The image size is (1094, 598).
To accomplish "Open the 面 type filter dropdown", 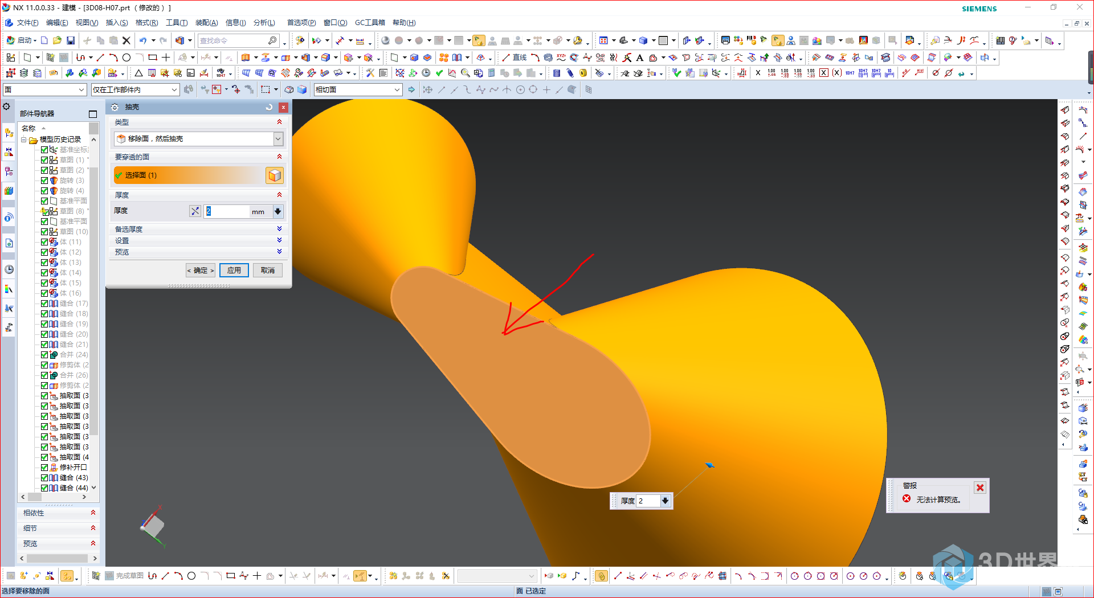I will (x=44, y=89).
